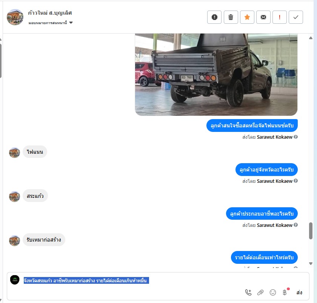Open the emoji picker smiley icon

(x=273, y=292)
